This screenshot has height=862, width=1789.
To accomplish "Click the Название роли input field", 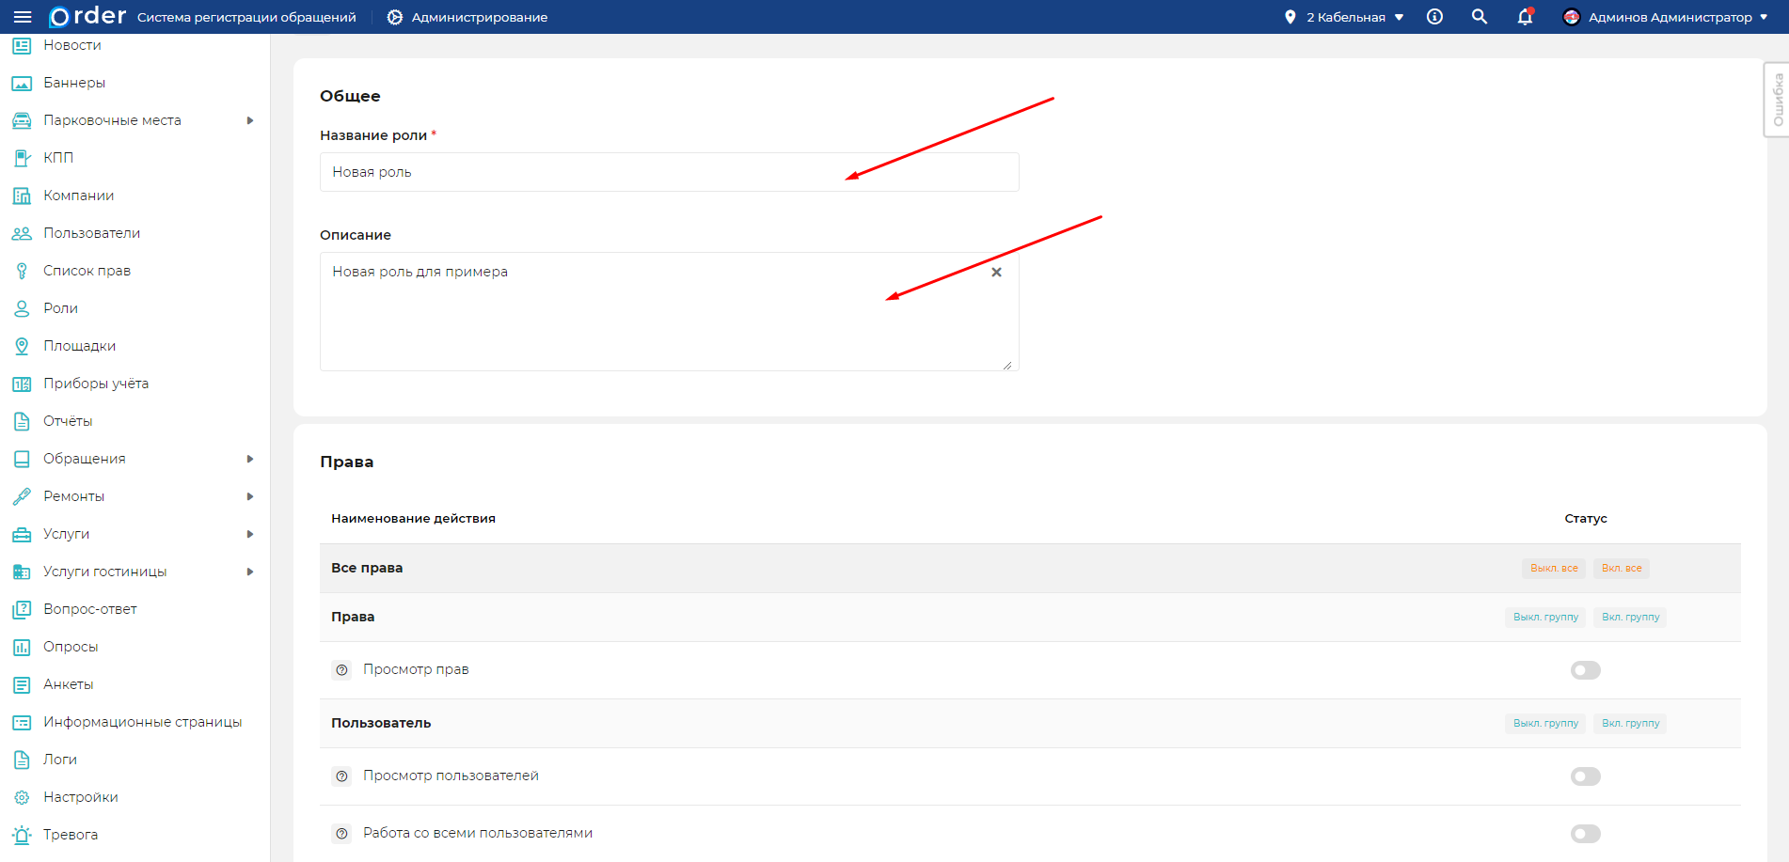I will 669,172.
